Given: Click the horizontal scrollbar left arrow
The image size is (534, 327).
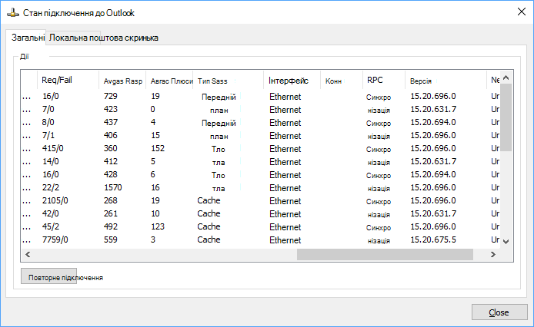Looking at the screenshot, I should (28, 254).
